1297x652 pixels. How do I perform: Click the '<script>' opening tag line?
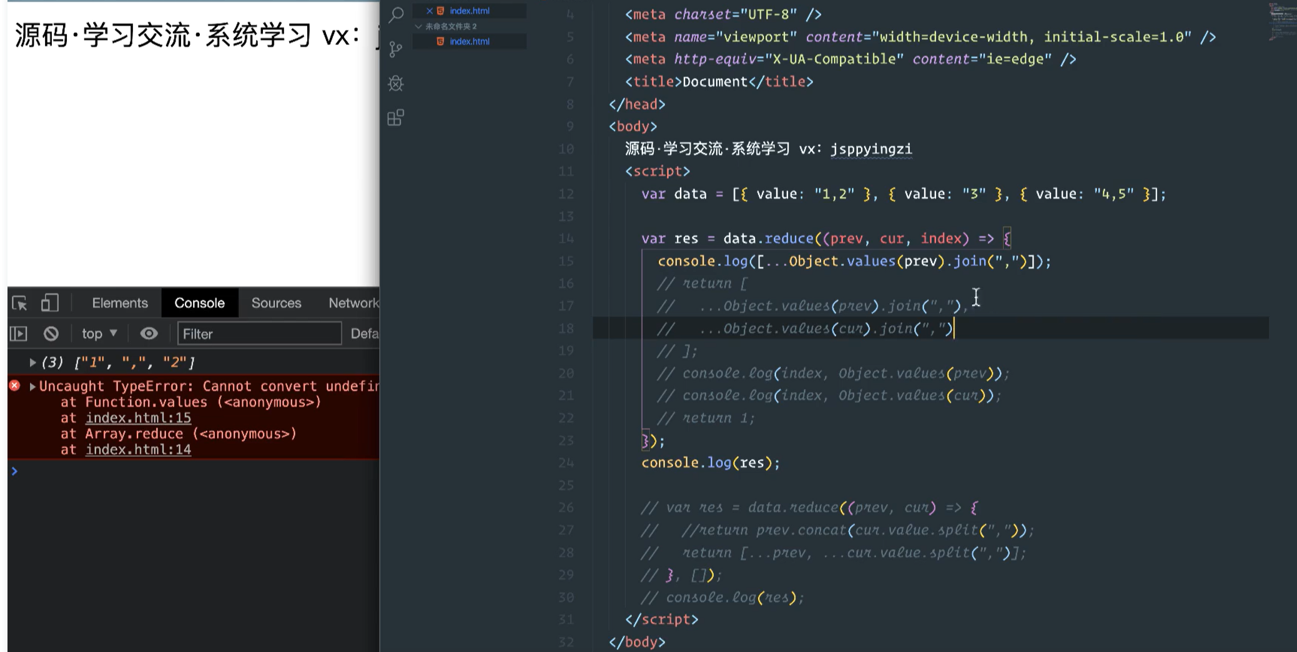click(x=658, y=171)
